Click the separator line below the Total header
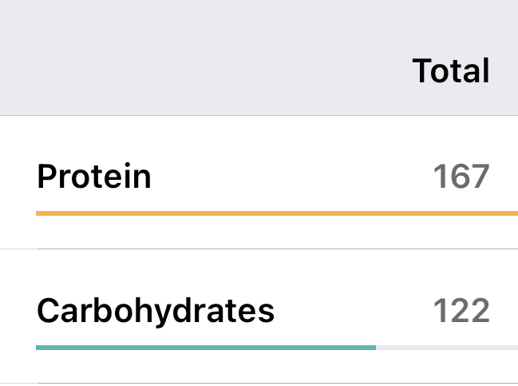 [259, 115]
